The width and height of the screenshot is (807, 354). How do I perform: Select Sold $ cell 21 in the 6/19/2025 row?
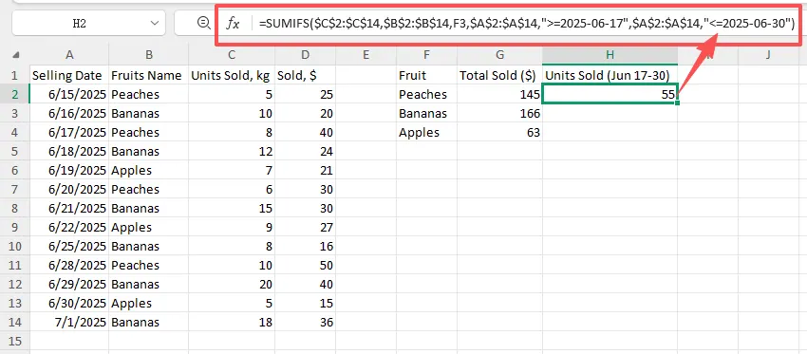pyautogui.click(x=305, y=171)
